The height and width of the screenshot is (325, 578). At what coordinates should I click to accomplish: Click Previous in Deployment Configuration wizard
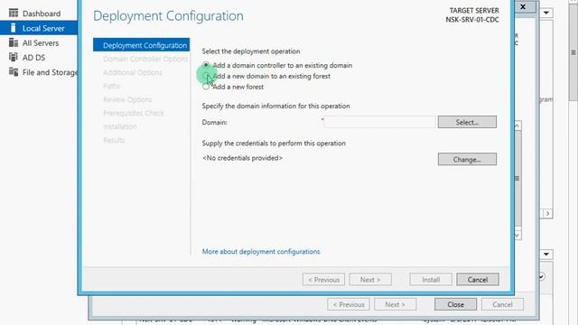pos(323,279)
